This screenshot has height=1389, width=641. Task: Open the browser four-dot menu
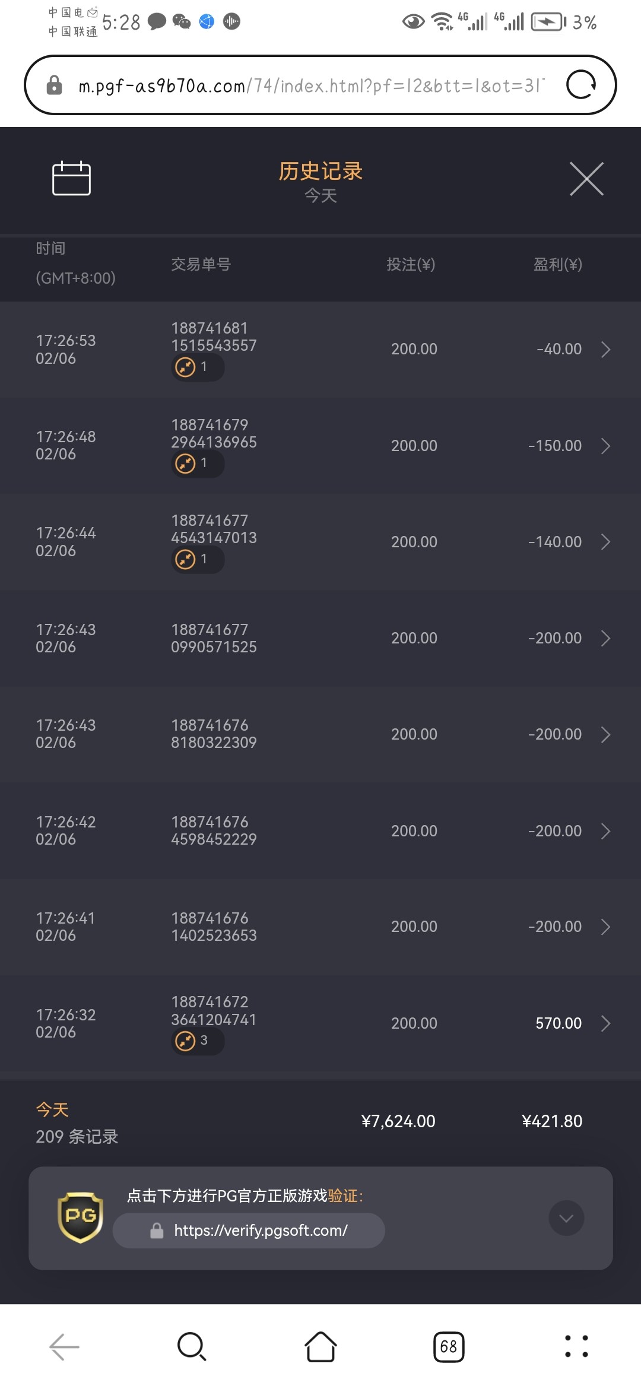(x=576, y=1346)
